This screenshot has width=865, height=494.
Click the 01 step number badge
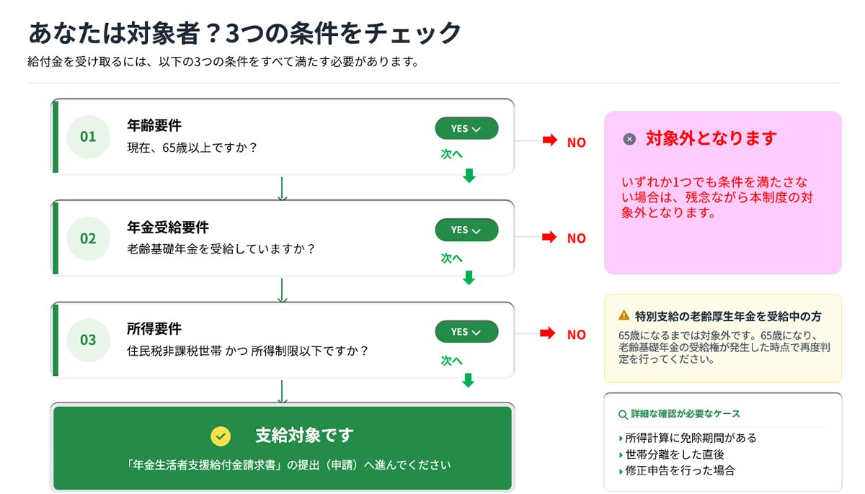coord(88,137)
